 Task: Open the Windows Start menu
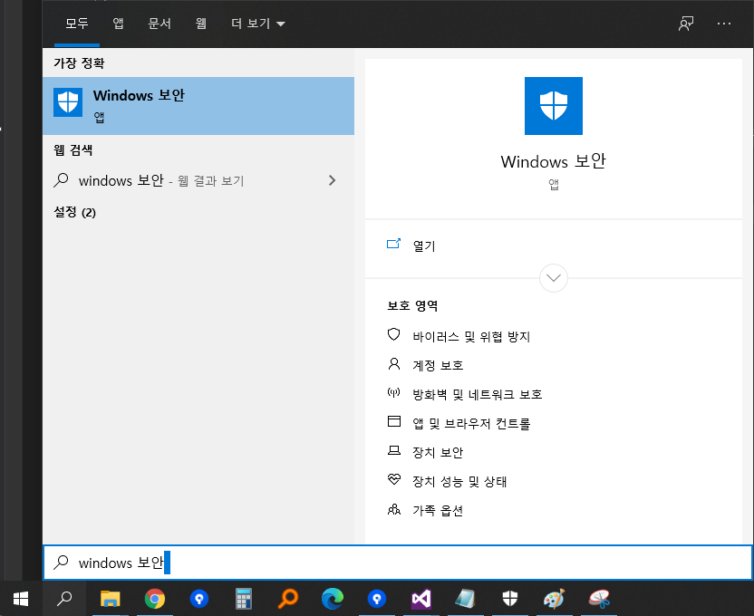21,599
